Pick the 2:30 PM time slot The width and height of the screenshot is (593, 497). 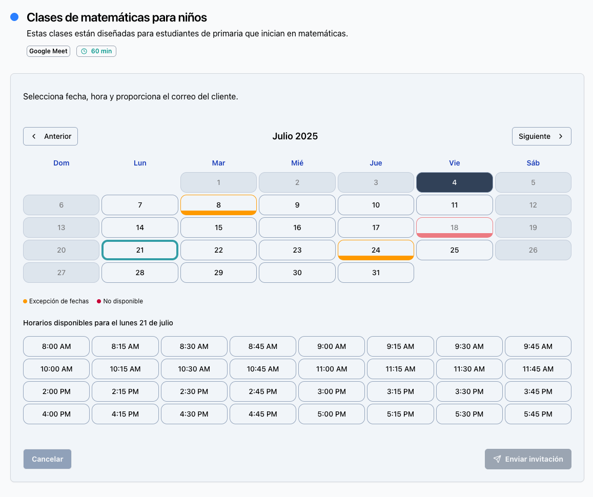pyautogui.click(x=194, y=391)
